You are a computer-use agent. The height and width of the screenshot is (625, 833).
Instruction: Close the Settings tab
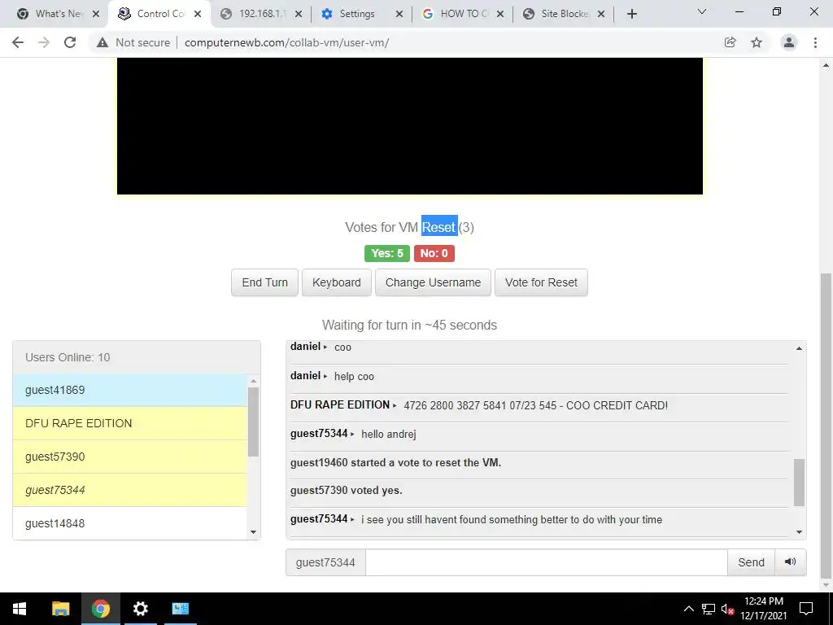click(399, 14)
